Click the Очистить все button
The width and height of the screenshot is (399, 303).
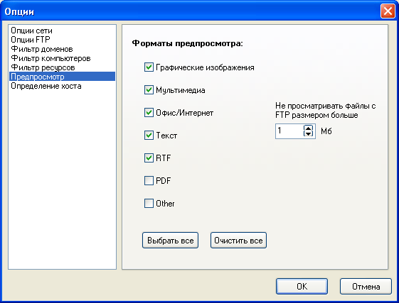238,241
